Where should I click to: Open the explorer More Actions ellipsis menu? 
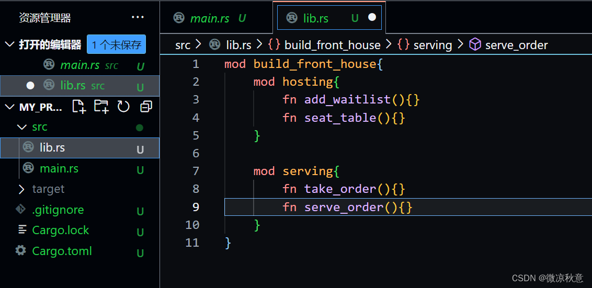click(x=138, y=17)
